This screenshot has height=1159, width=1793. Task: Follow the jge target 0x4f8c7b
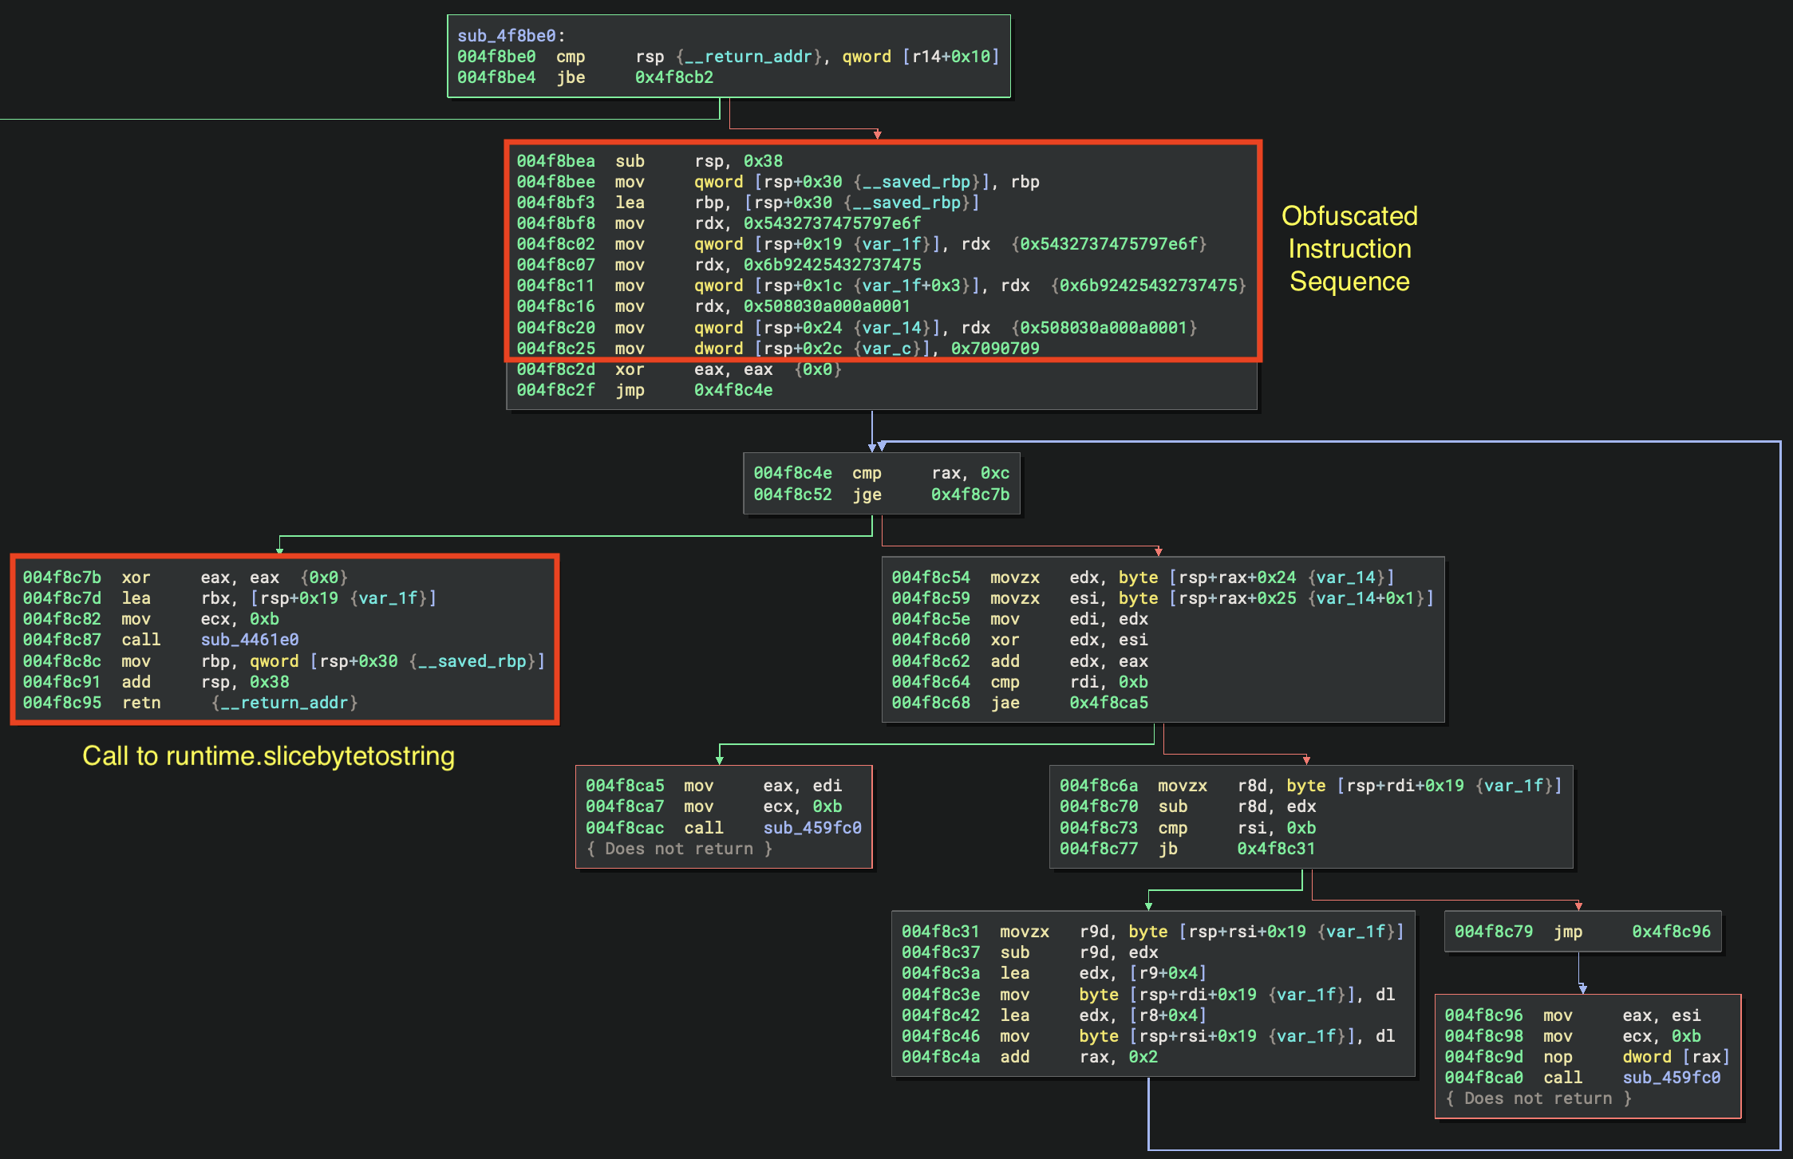point(970,495)
